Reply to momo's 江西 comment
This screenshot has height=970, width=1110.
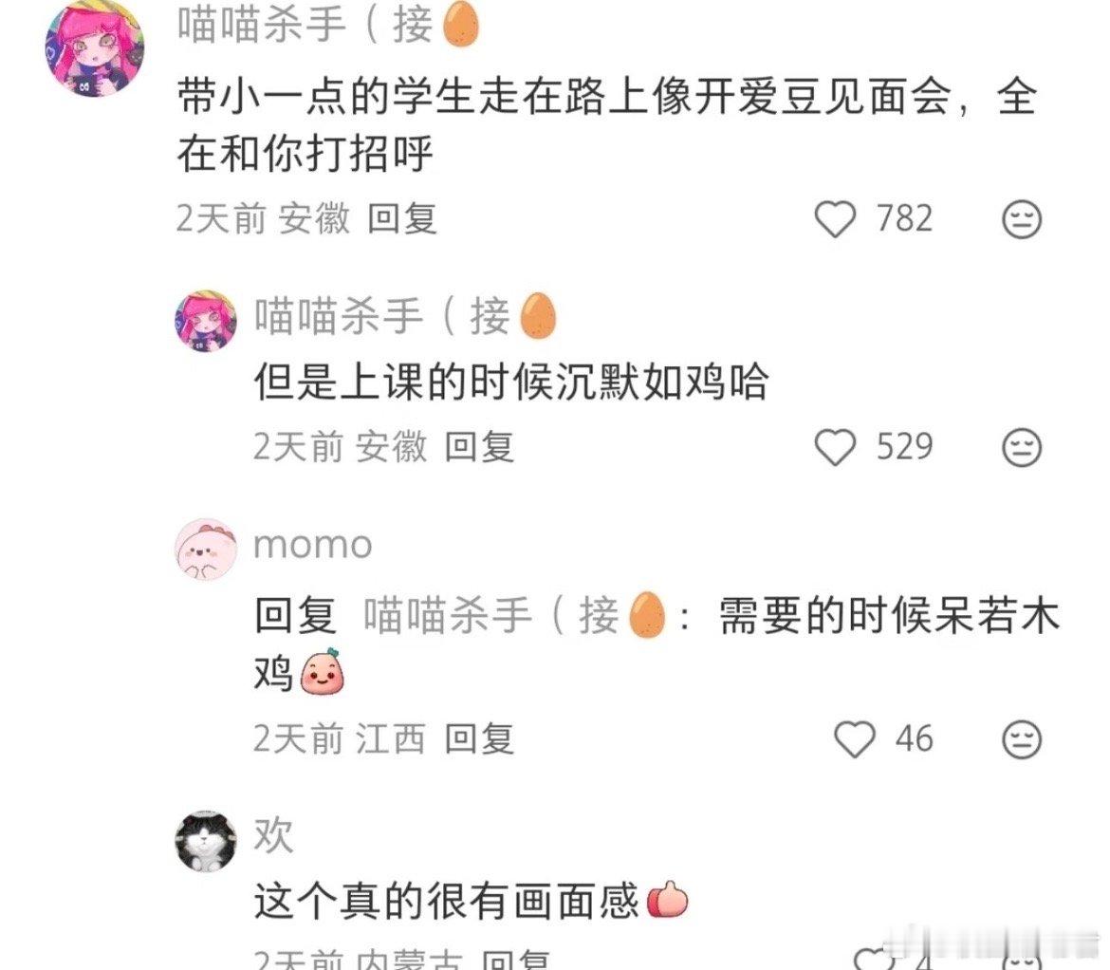click(479, 738)
